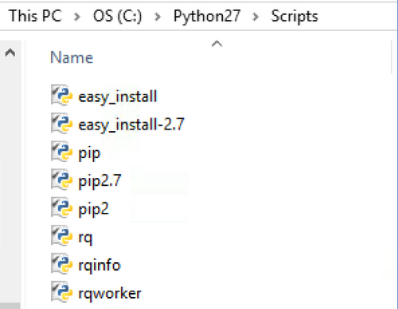Open Python27 folder breadcrumb
Image resolution: width=398 pixels, height=309 pixels.
tap(207, 17)
